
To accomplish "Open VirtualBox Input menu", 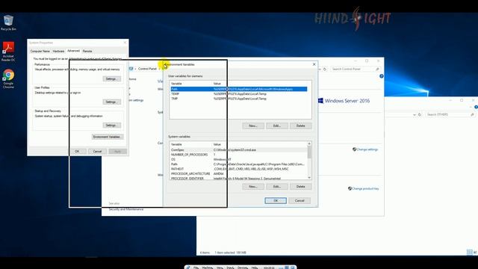I will (230, 268).
